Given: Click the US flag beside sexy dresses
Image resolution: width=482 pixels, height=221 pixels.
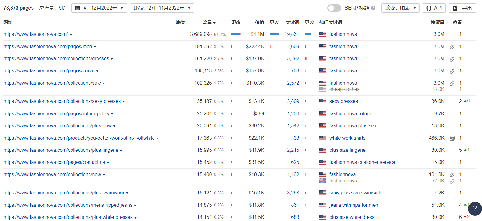Looking at the screenshot, I should point(323,101).
